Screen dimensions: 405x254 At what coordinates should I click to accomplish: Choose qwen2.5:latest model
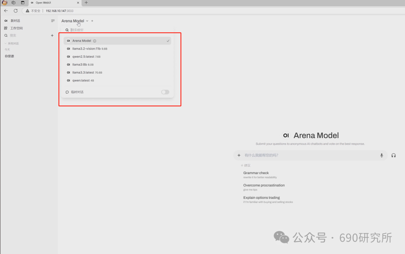pos(117,57)
